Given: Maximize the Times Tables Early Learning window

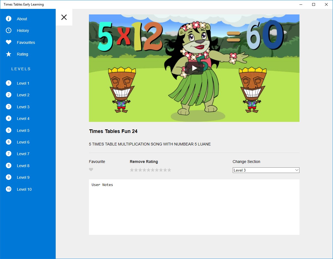Looking at the screenshot, I should point(314,4).
